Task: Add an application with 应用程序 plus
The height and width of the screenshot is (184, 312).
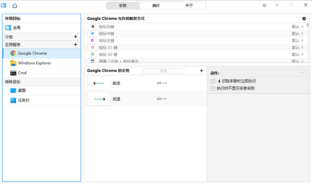Action: 75,45
